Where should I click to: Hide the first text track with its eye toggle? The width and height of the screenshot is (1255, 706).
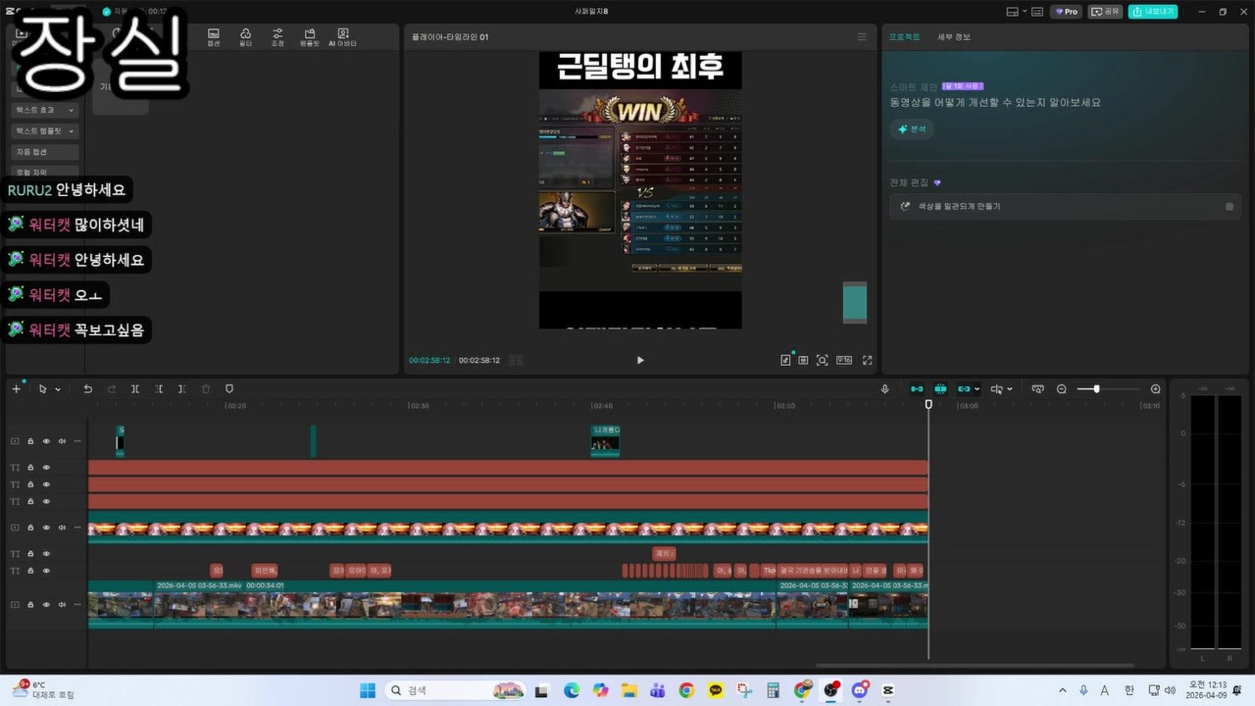tap(46, 467)
